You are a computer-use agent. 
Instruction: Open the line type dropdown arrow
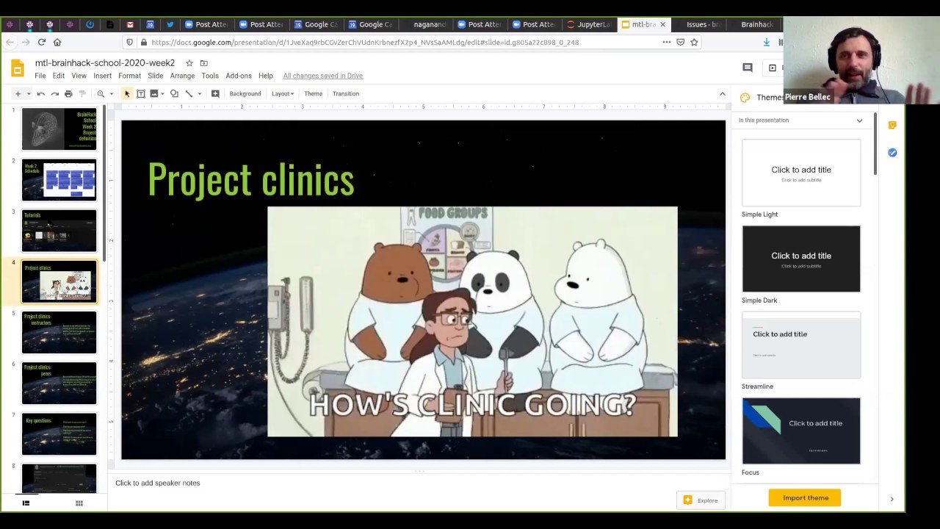click(x=199, y=94)
